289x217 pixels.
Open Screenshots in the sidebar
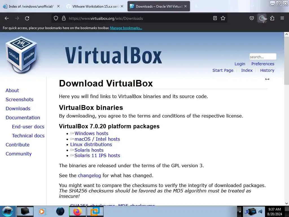(19, 99)
